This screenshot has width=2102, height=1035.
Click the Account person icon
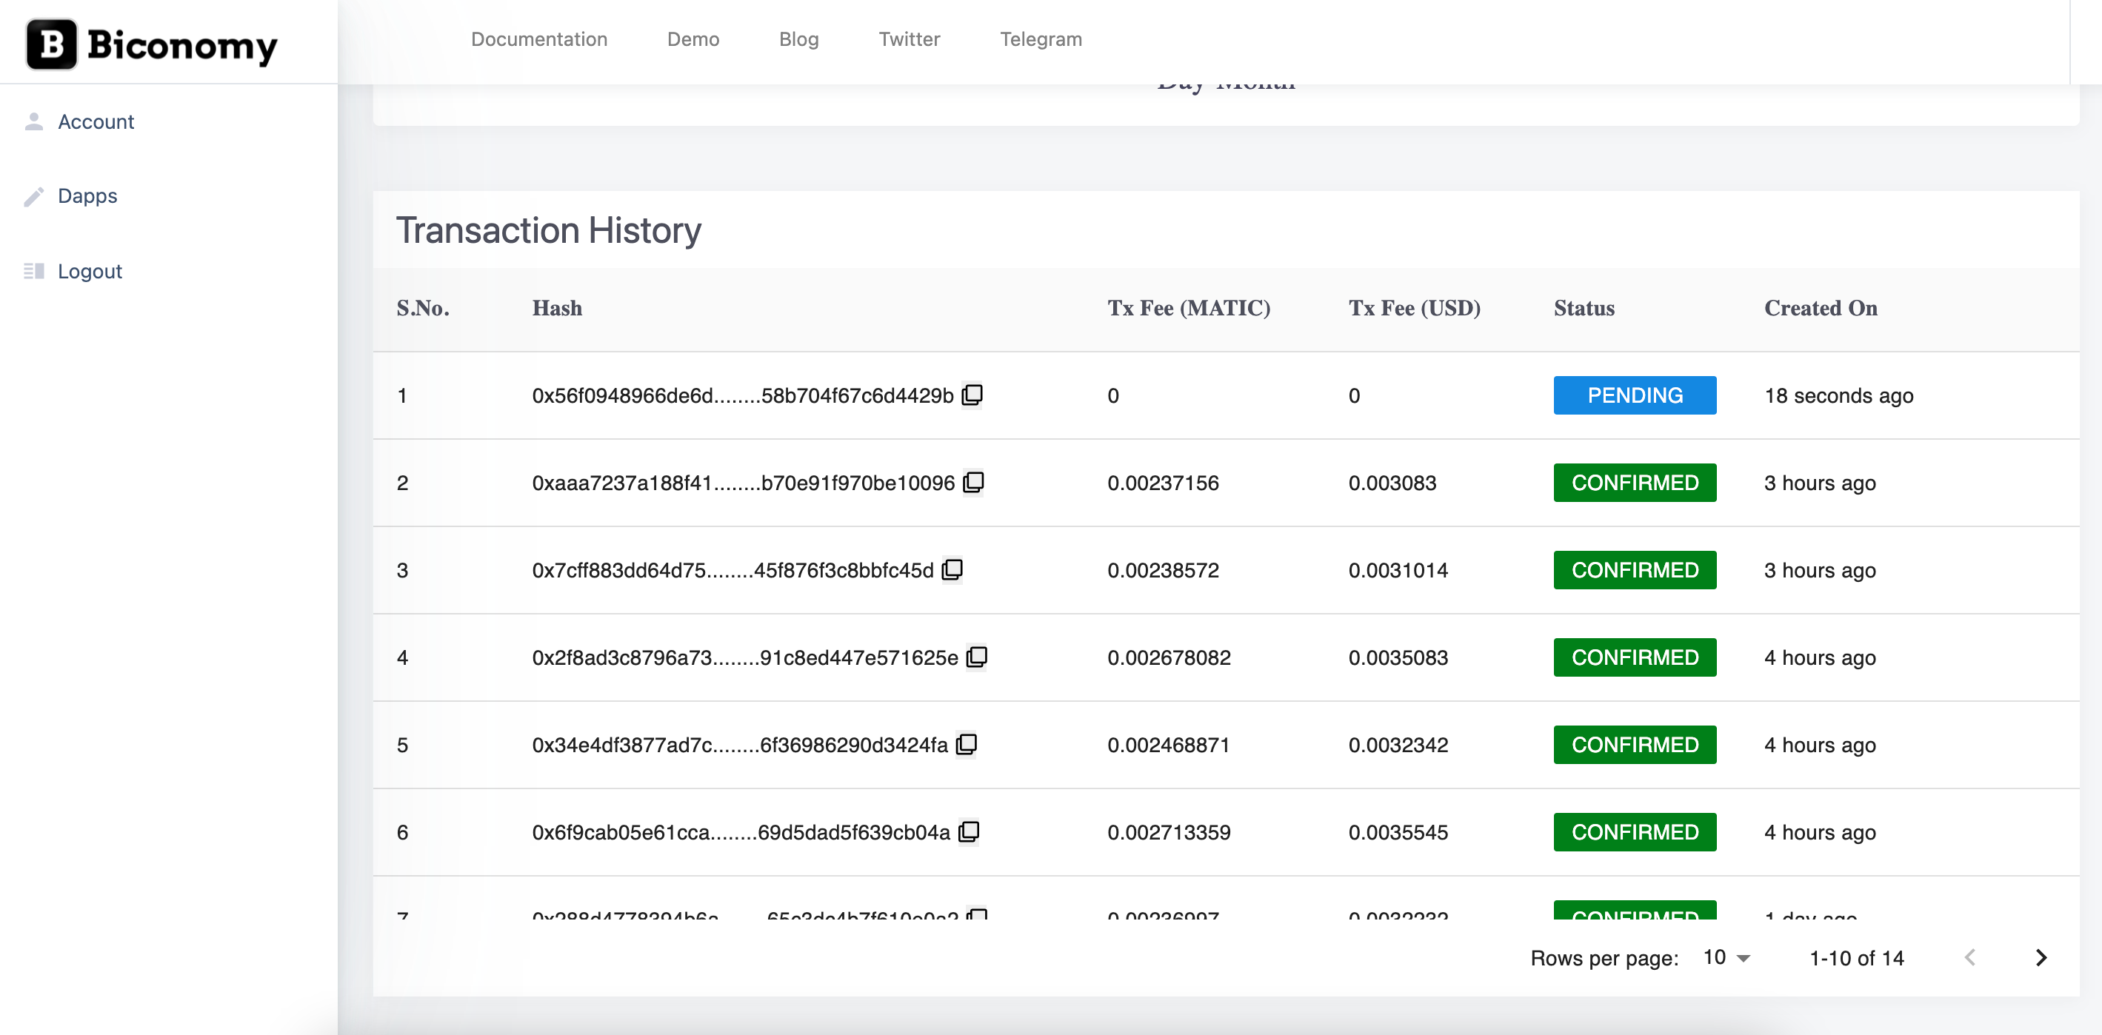(33, 121)
